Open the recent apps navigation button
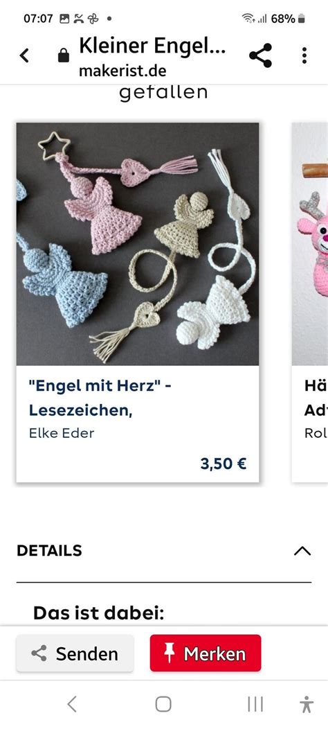Screen dimensions: 328x729 [x=255, y=704]
